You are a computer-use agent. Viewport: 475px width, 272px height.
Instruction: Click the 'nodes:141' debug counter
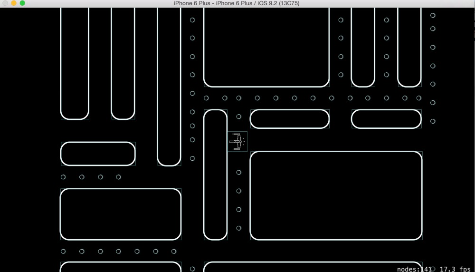point(414,269)
